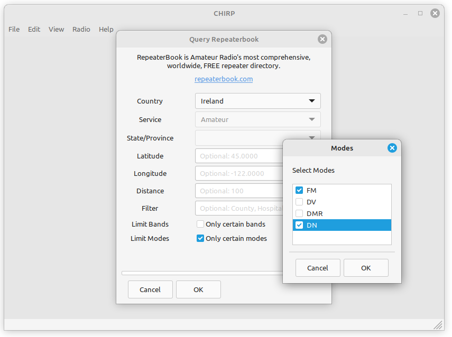Open the Country dropdown showing Ireland

[x=257, y=101]
